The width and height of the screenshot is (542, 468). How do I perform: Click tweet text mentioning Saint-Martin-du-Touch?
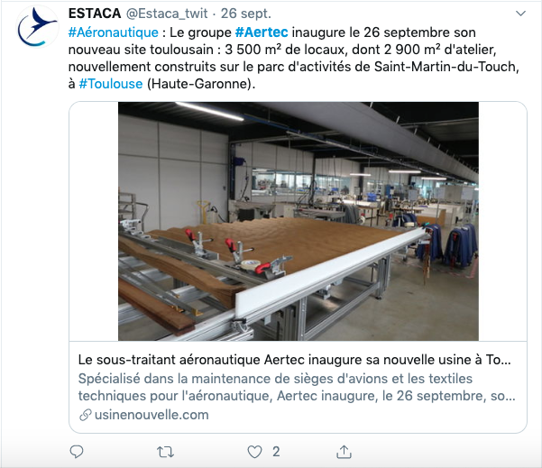[x=446, y=67]
